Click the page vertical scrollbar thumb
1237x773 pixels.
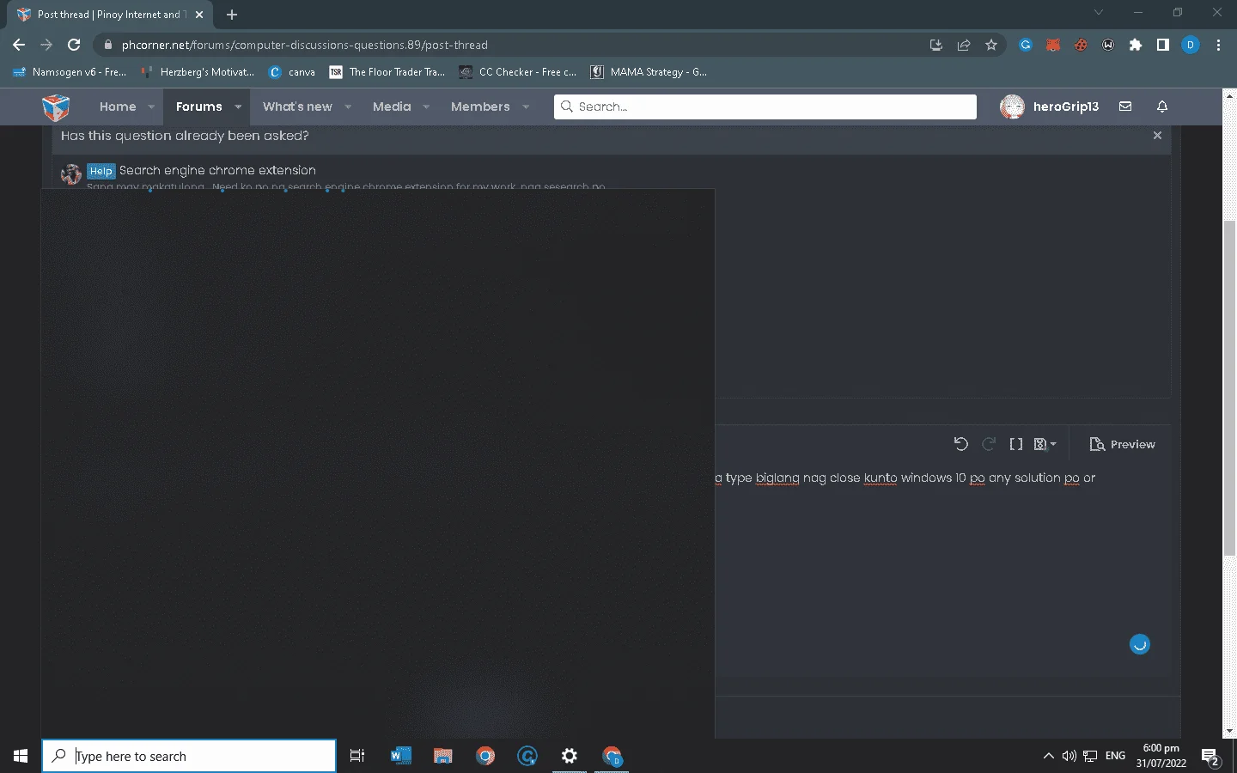click(x=1229, y=388)
